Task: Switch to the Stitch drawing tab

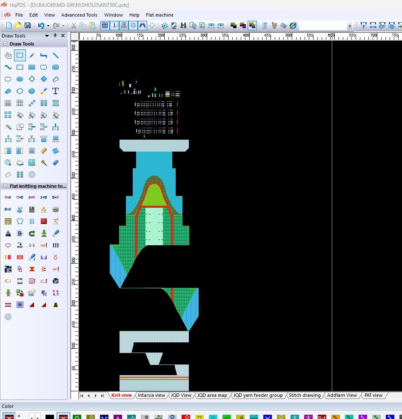Action: coord(305,395)
